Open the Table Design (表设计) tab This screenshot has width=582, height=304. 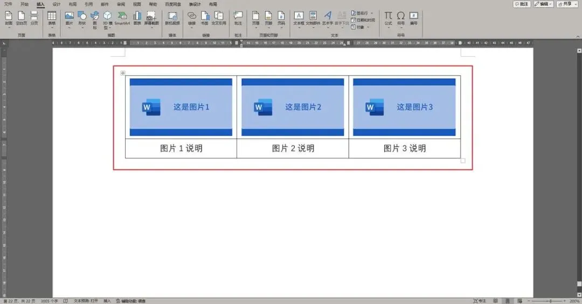pos(195,4)
